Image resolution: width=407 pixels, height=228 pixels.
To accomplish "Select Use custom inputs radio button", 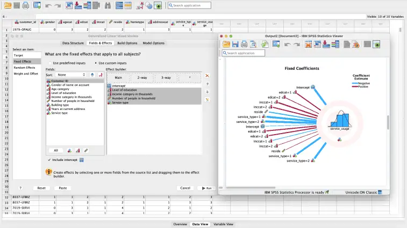I will point(96,63).
